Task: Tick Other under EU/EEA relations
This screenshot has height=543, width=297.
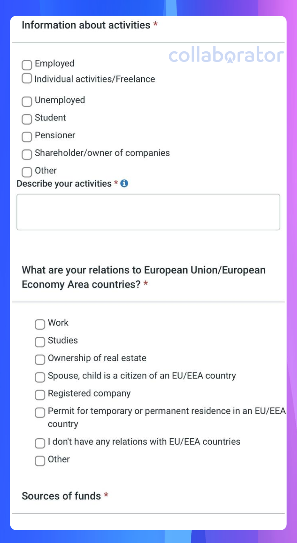Action: (40, 461)
